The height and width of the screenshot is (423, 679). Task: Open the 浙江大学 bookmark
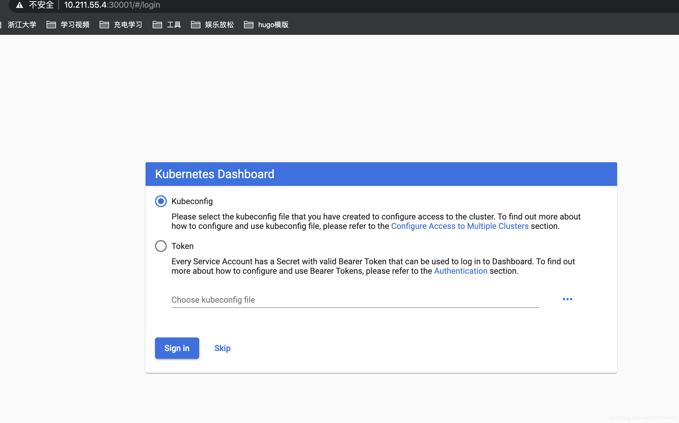22,25
